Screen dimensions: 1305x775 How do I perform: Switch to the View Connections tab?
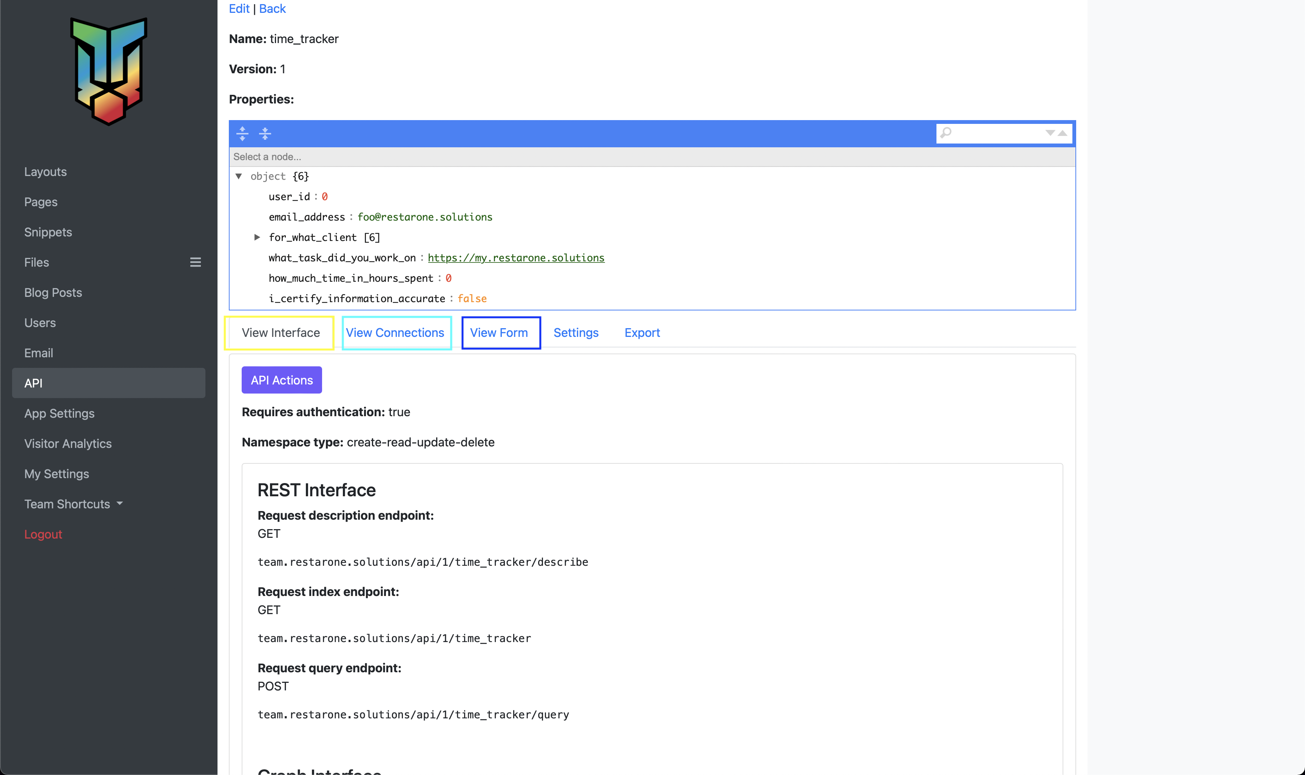396,333
